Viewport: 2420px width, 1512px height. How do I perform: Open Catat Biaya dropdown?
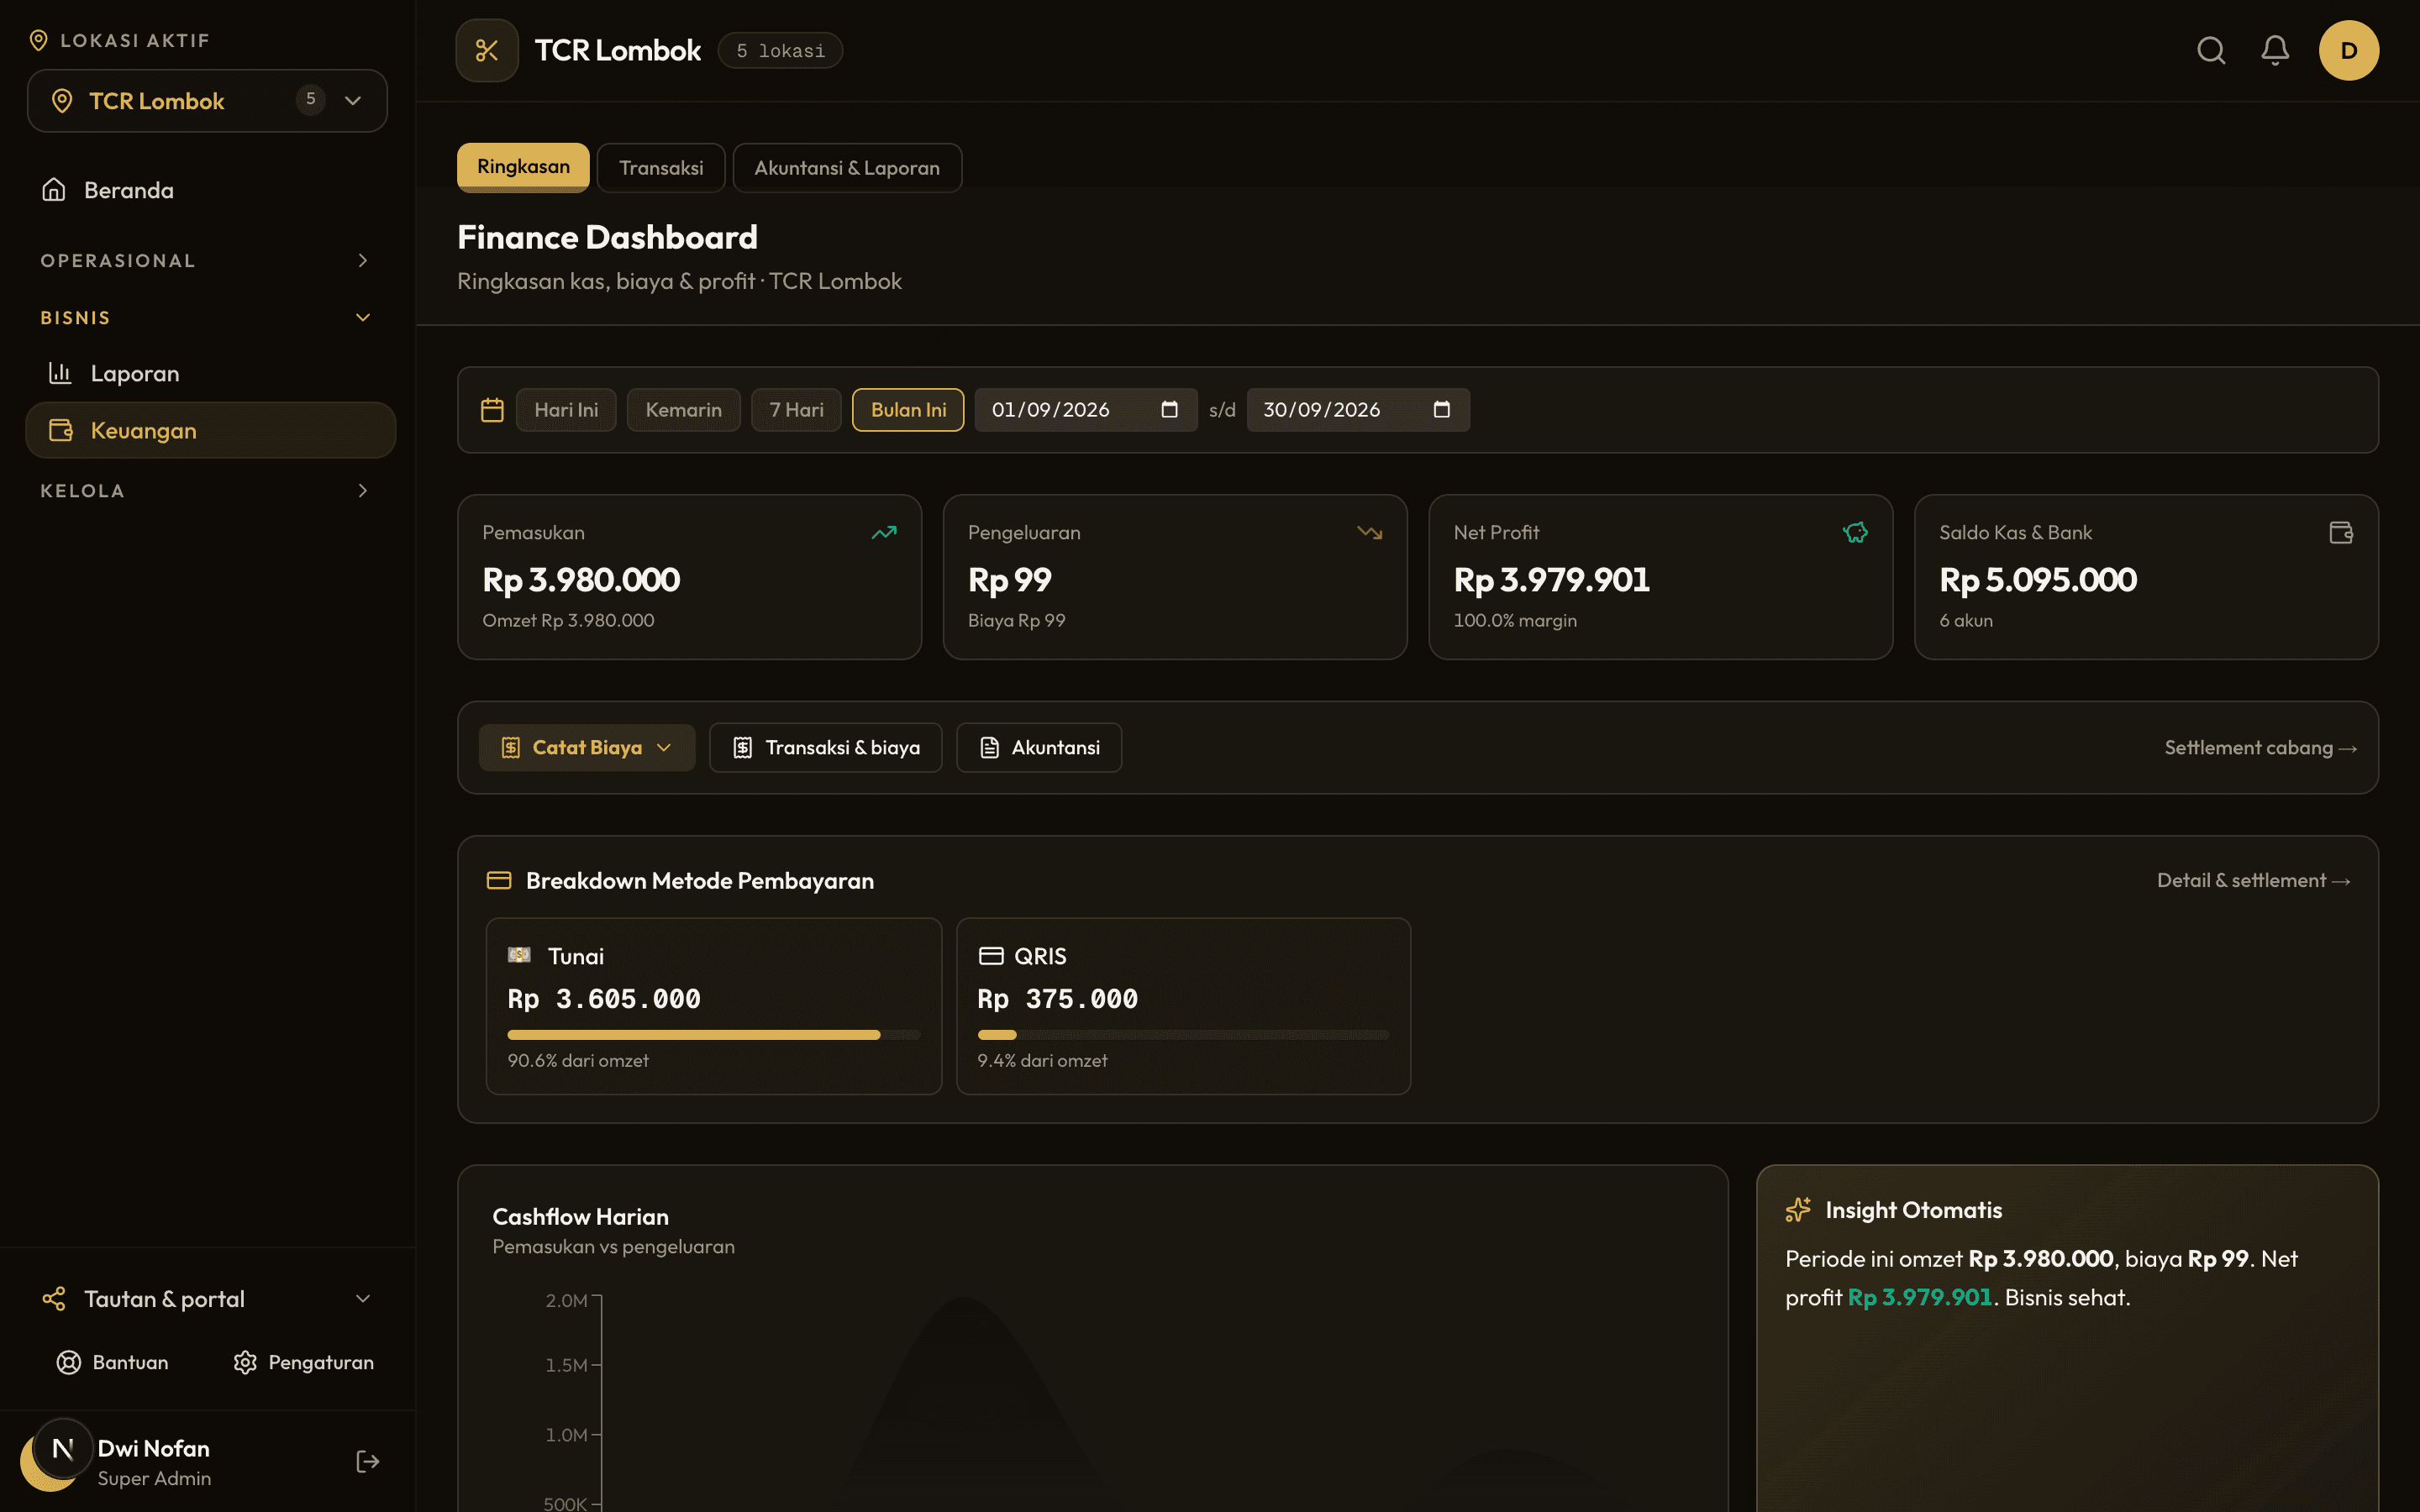(587, 747)
